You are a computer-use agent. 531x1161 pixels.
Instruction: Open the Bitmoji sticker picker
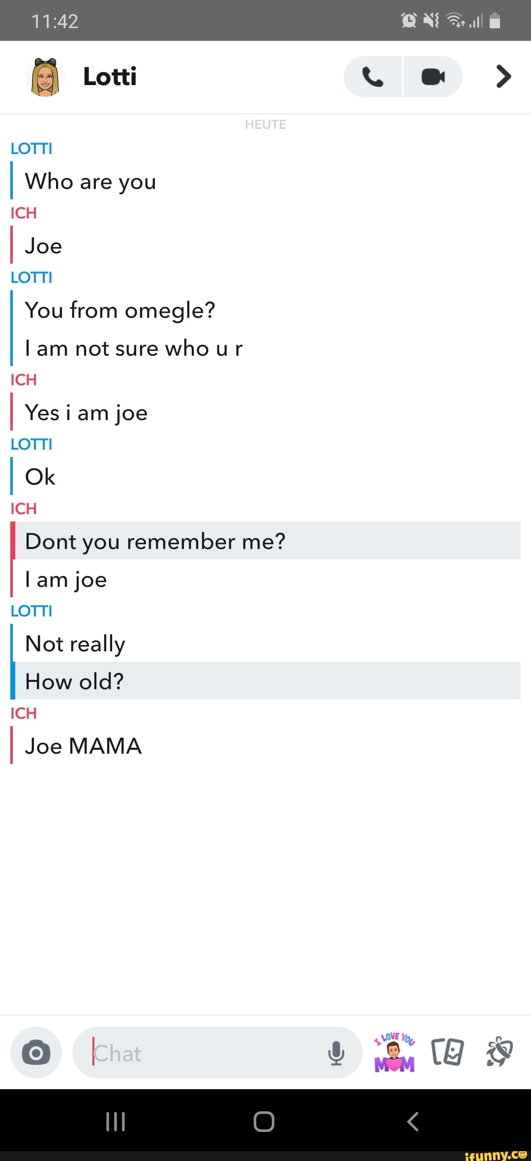395,1052
